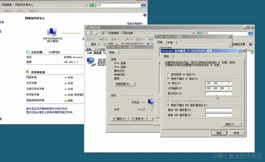Click 正在识别 network status icon
The height and width of the screenshot is (162, 265).
pos(28,52)
